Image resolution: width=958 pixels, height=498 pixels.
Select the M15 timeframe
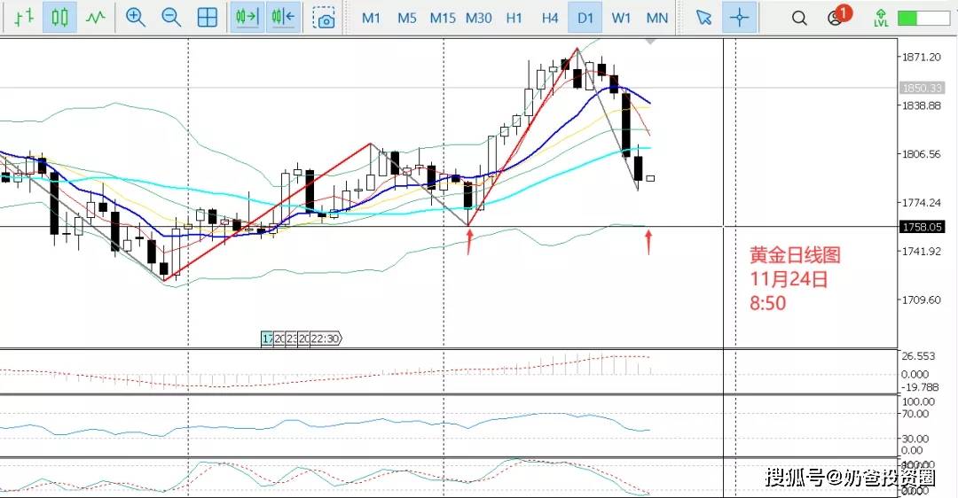tap(443, 19)
